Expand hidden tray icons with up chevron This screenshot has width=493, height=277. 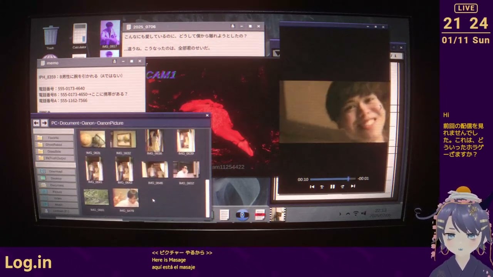[x=348, y=214]
